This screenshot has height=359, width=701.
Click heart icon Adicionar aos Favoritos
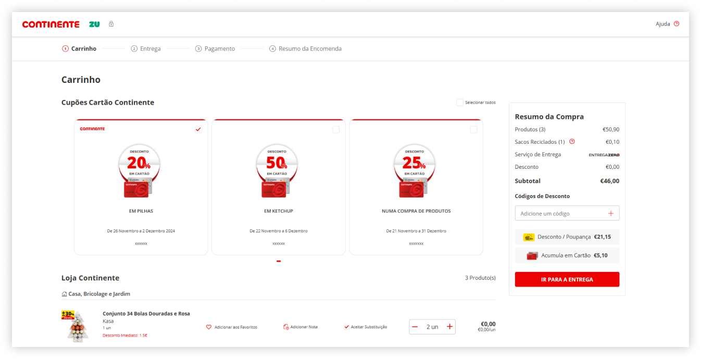click(x=209, y=327)
